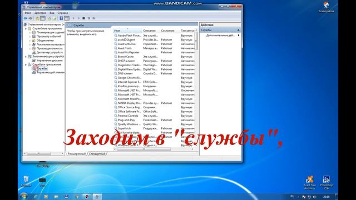Click the Windows Start button

point(23,196)
